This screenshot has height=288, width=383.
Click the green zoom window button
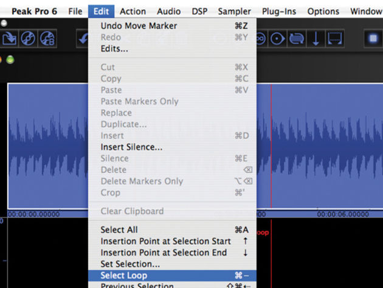[x=10, y=60]
